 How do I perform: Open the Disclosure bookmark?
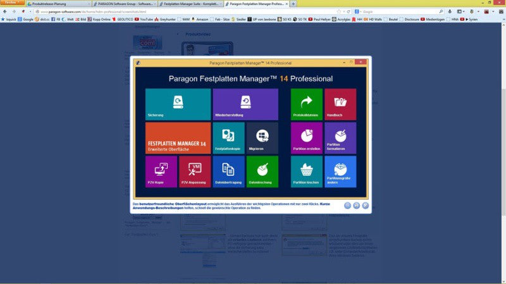[x=409, y=20]
